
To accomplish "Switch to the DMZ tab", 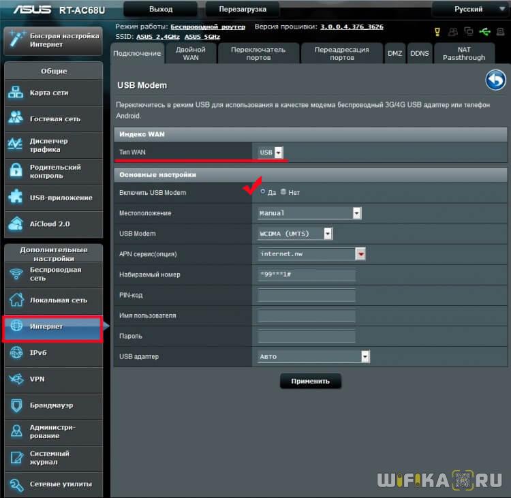I will [x=394, y=53].
